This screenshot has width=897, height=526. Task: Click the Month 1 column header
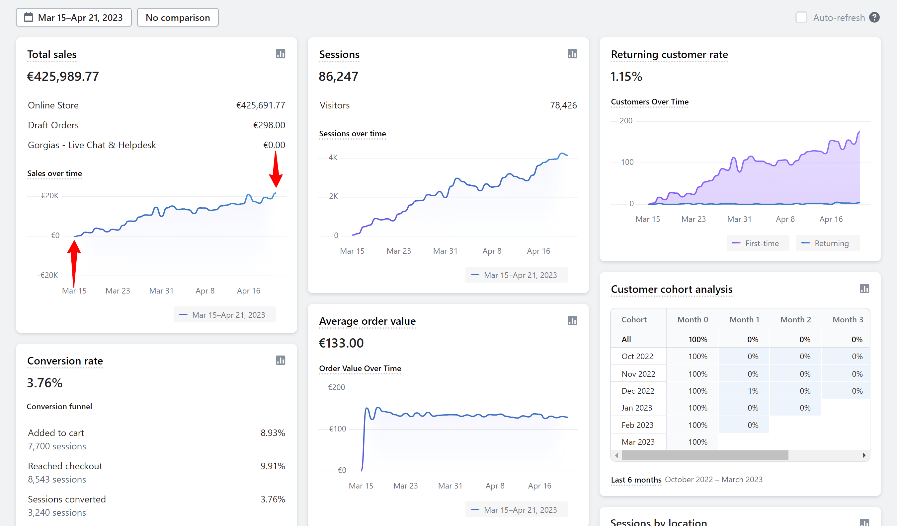(744, 319)
